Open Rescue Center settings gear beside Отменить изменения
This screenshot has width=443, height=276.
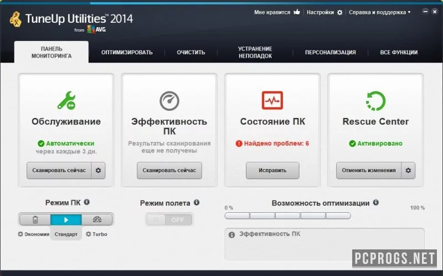tap(408, 170)
